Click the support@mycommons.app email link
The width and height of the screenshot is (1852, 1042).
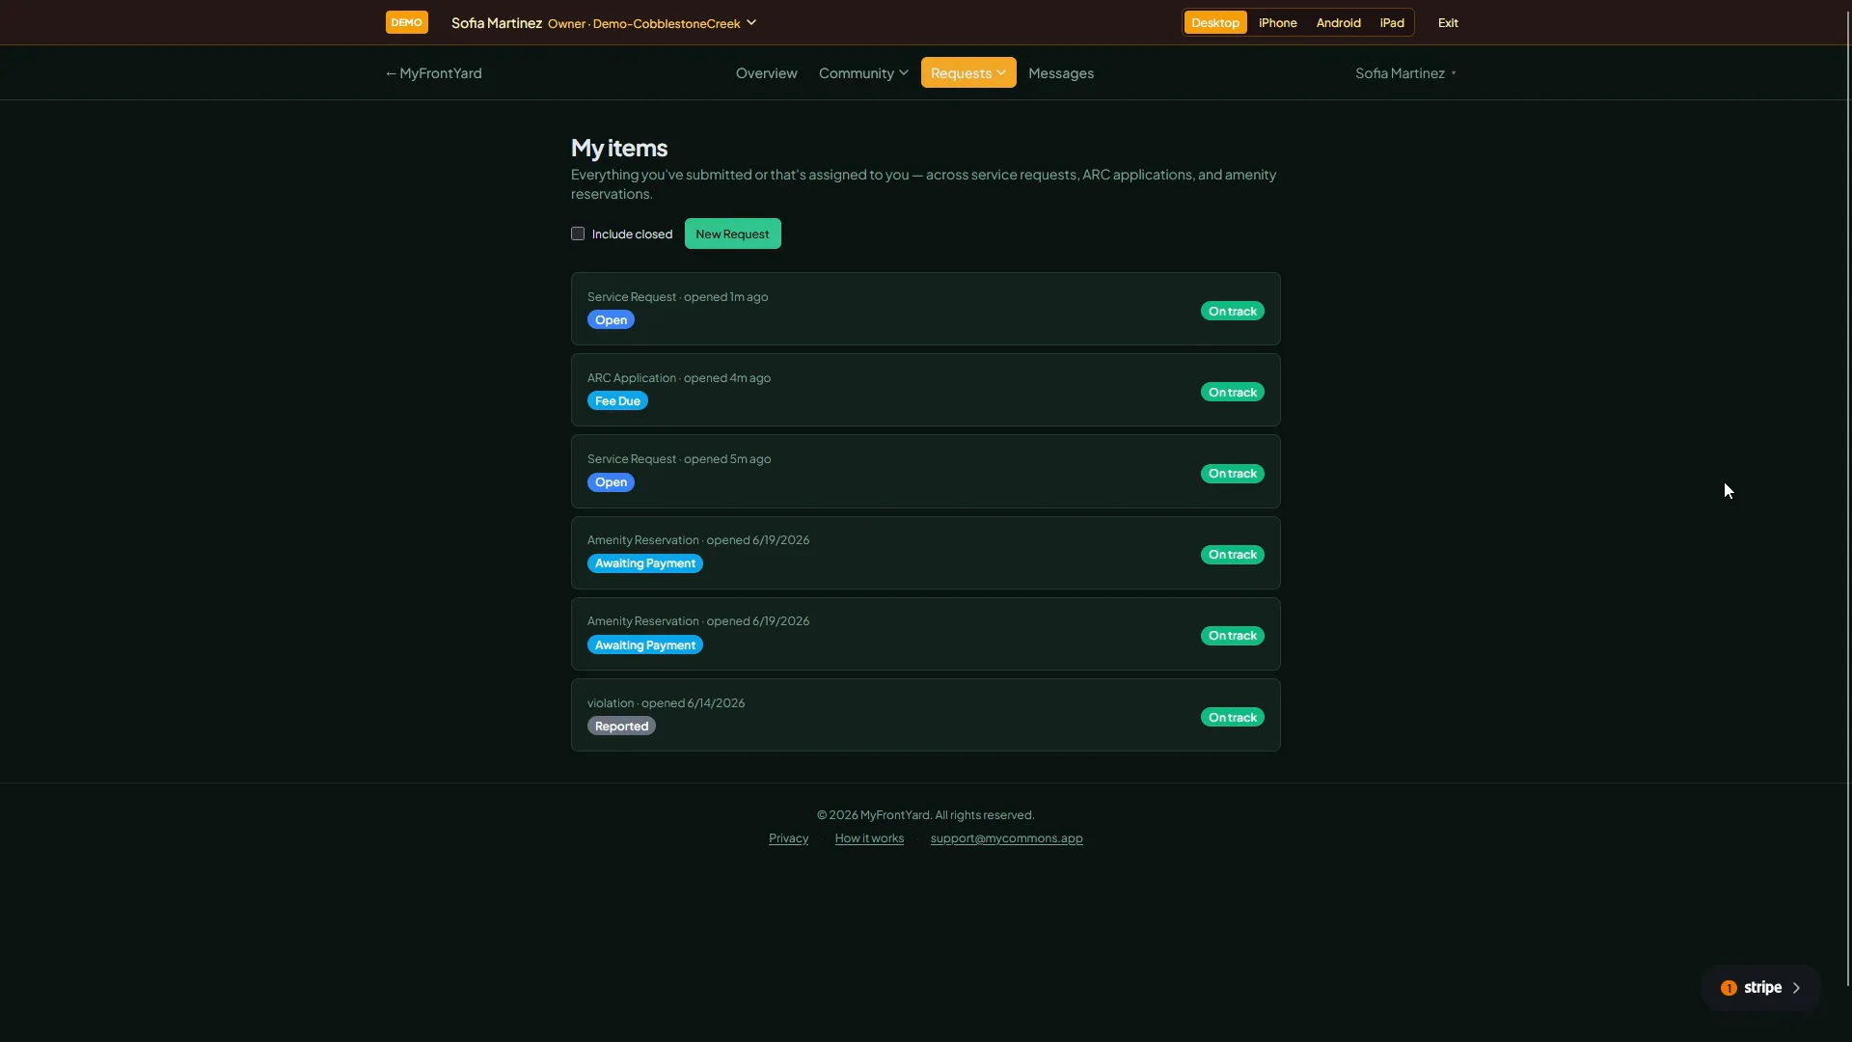pyautogui.click(x=1006, y=838)
